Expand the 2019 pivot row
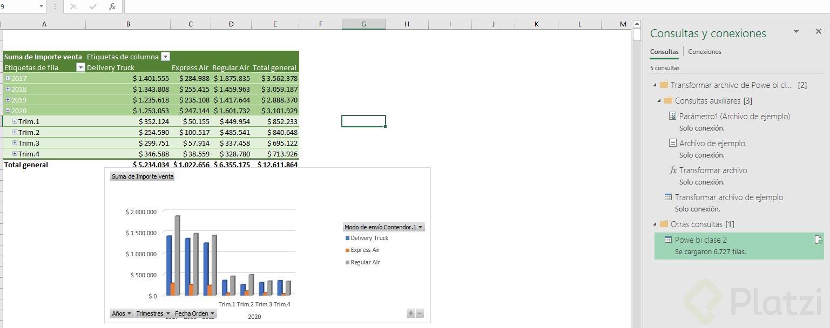Viewport: 830px width, 328px height. [8, 100]
